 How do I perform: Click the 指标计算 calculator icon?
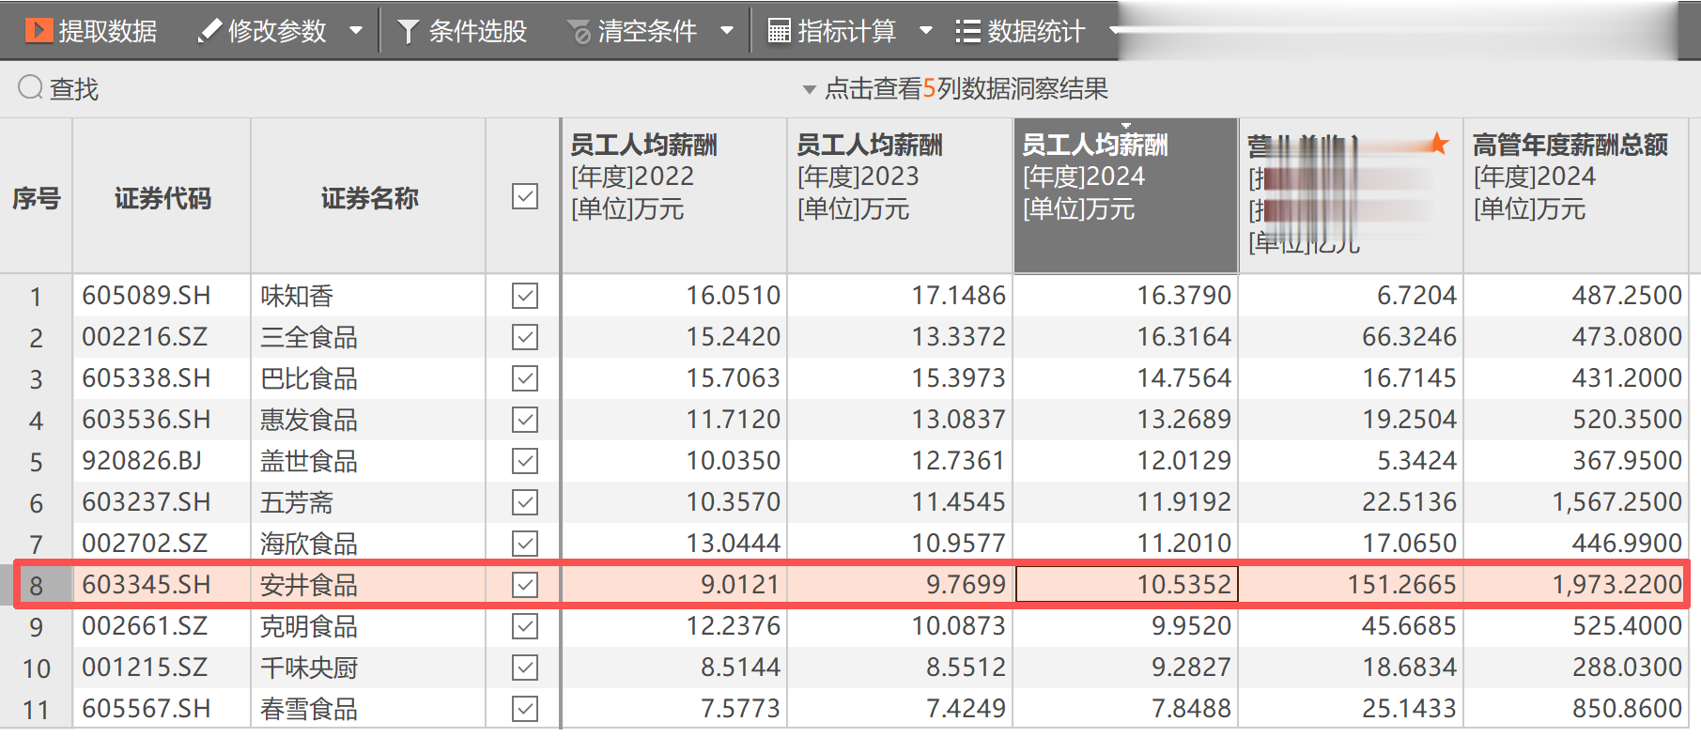coord(779,31)
